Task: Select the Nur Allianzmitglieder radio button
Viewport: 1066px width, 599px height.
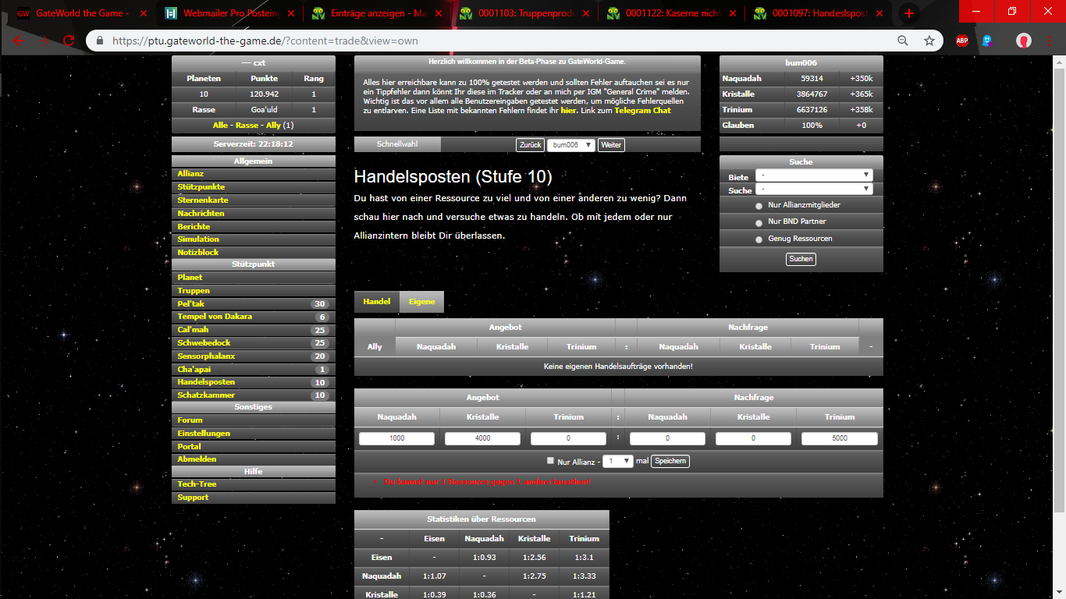Action: (x=759, y=206)
